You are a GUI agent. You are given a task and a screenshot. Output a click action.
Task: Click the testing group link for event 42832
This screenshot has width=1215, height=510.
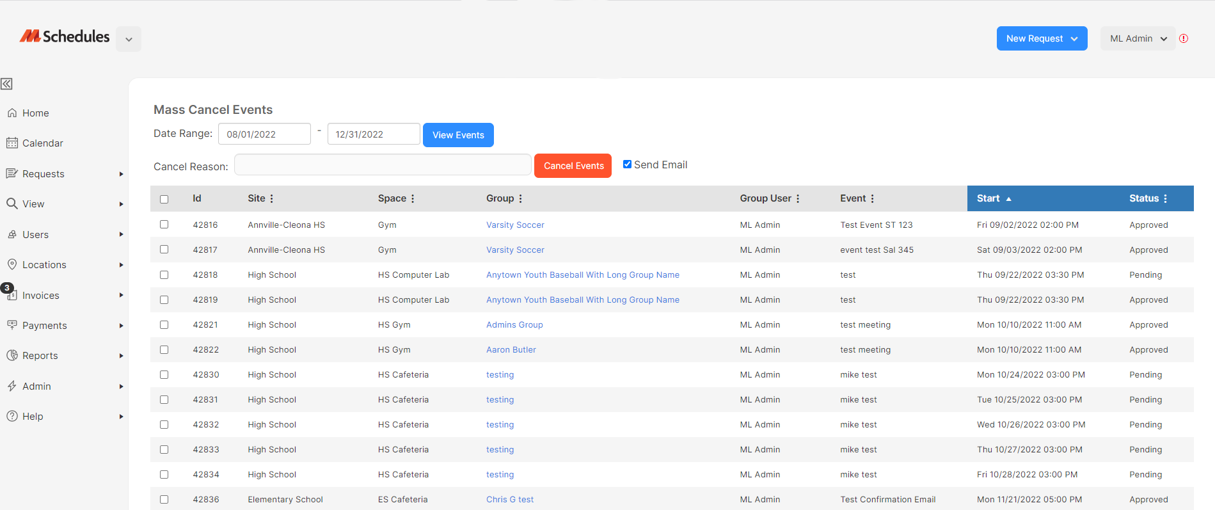[500, 424]
